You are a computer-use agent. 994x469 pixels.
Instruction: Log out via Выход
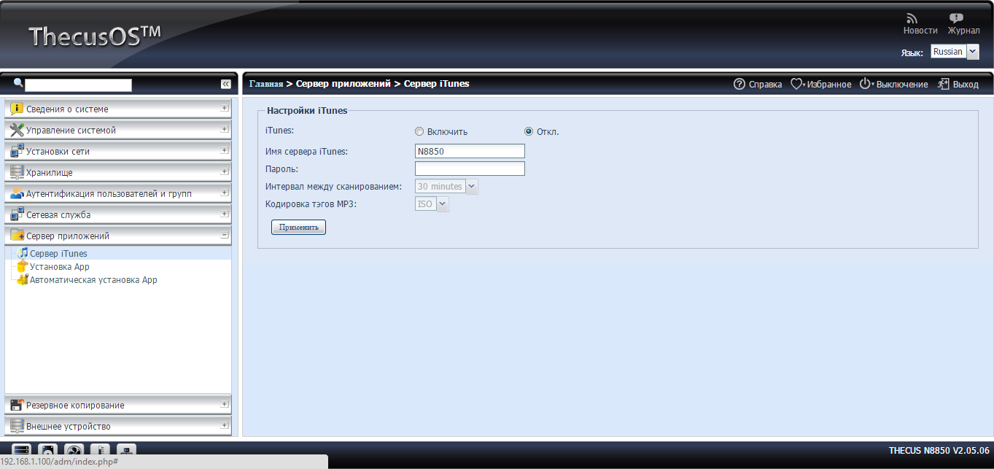[958, 84]
